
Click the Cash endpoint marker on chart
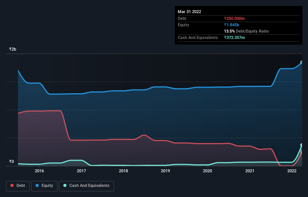pyautogui.click(x=302, y=145)
